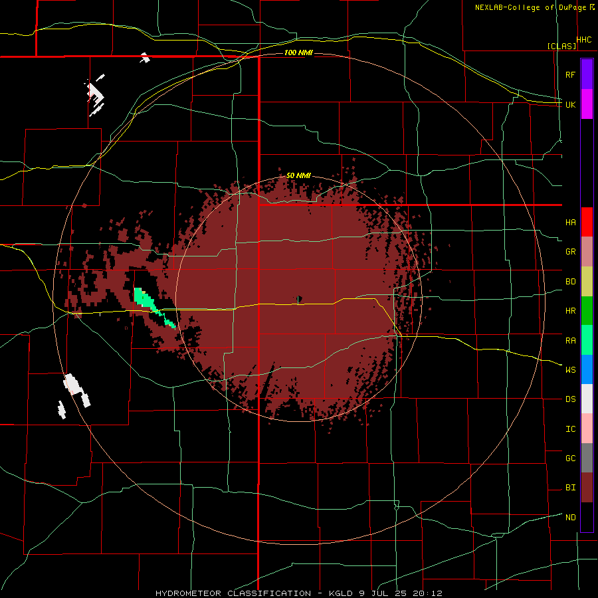
Task: Click the IC light pink legend swatch
Action: coord(587,429)
